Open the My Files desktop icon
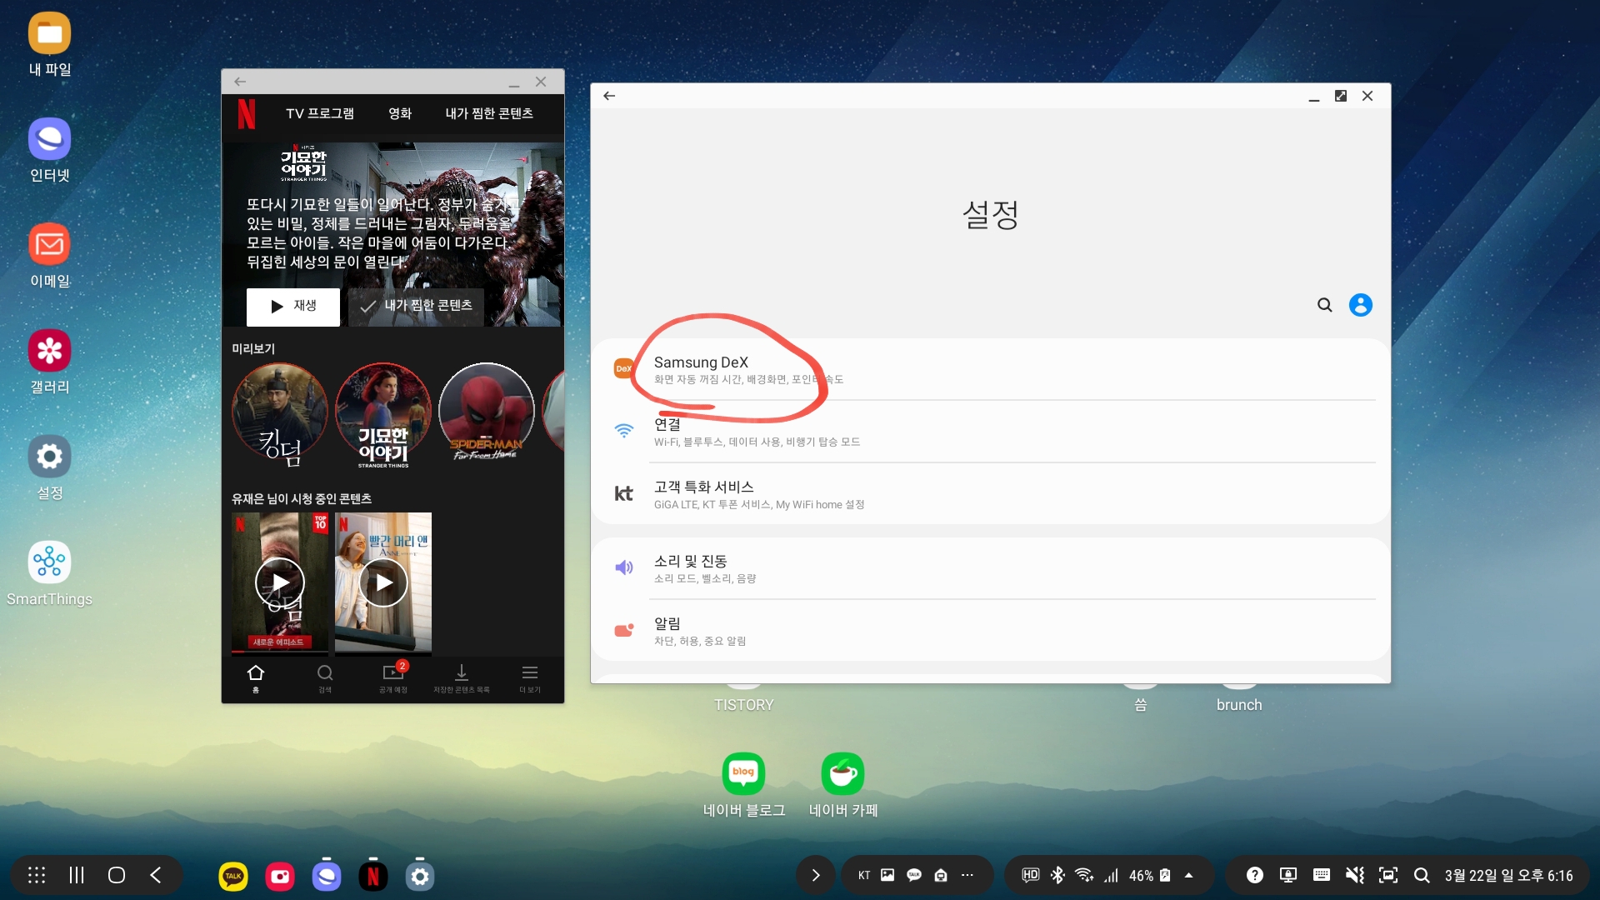 (x=49, y=33)
